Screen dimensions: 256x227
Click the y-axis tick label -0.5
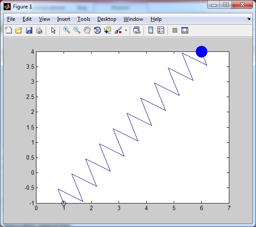tap(29, 188)
